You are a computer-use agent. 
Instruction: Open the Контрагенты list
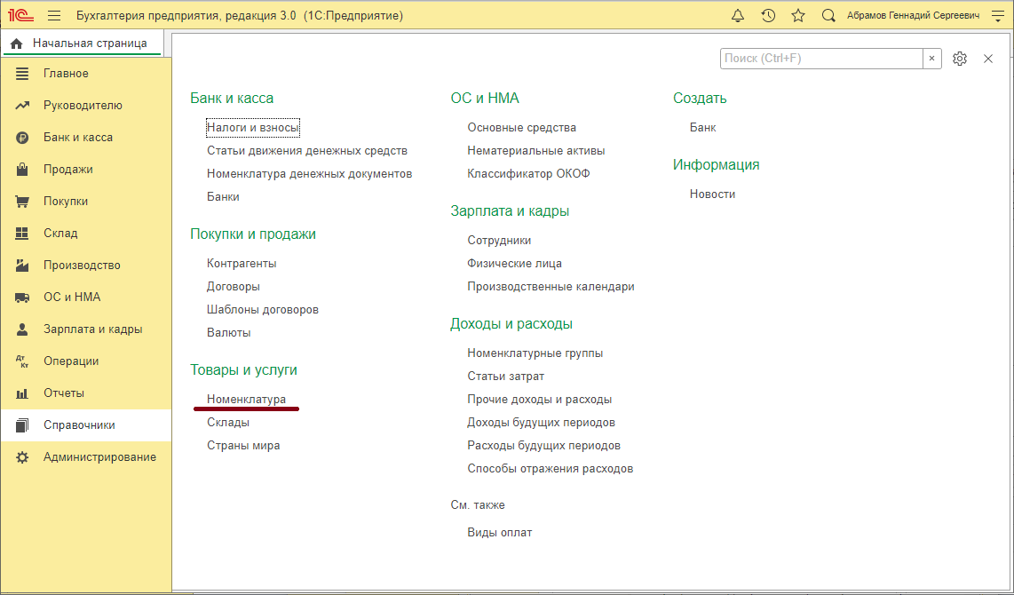pyautogui.click(x=242, y=263)
